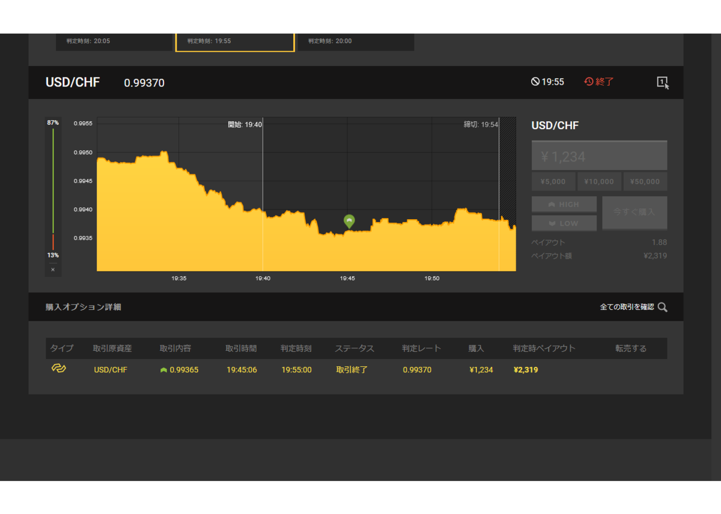Click the 19:45:06 trade time cell
Screen dimensions: 721x514
coord(242,370)
